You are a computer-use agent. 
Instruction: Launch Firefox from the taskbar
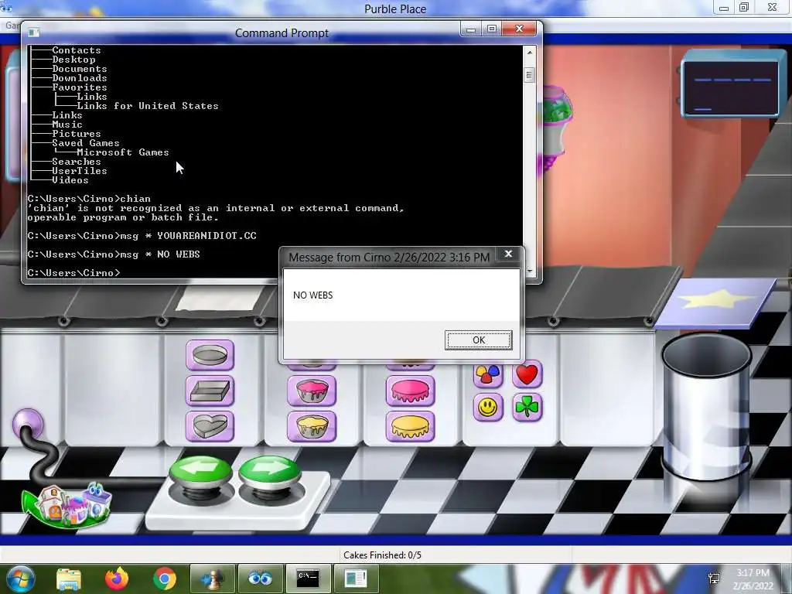[117, 579]
